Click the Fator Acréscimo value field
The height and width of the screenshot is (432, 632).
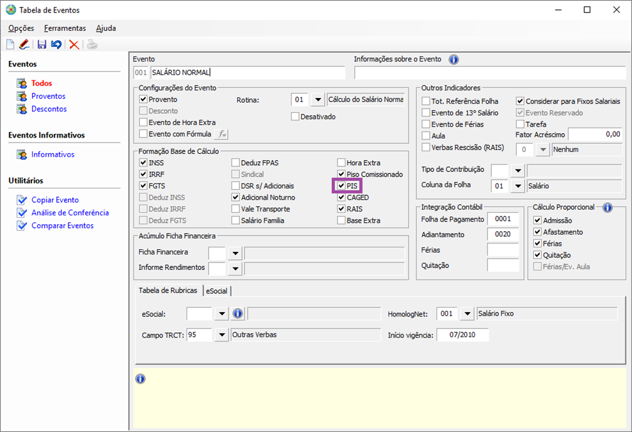(x=595, y=134)
